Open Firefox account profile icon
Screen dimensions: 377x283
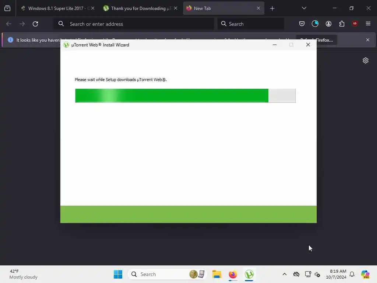point(328,24)
